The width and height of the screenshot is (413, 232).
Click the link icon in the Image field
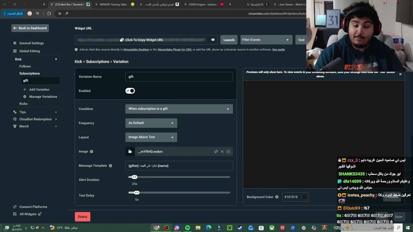[x=216, y=151]
